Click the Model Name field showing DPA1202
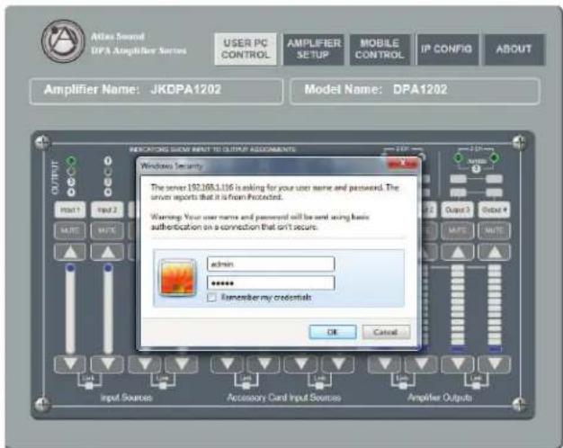Screen dimensions: 563x448 pos(415,90)
